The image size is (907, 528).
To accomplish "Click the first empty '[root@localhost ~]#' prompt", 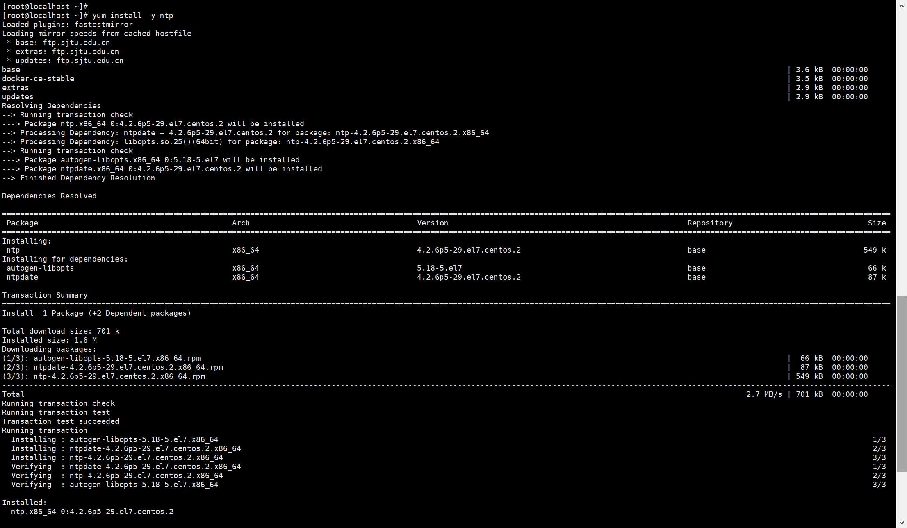I will tap(45, 7).
